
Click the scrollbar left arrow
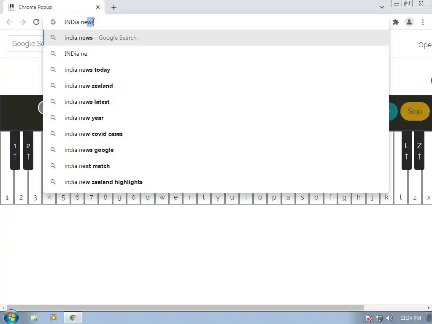[3, 308]
